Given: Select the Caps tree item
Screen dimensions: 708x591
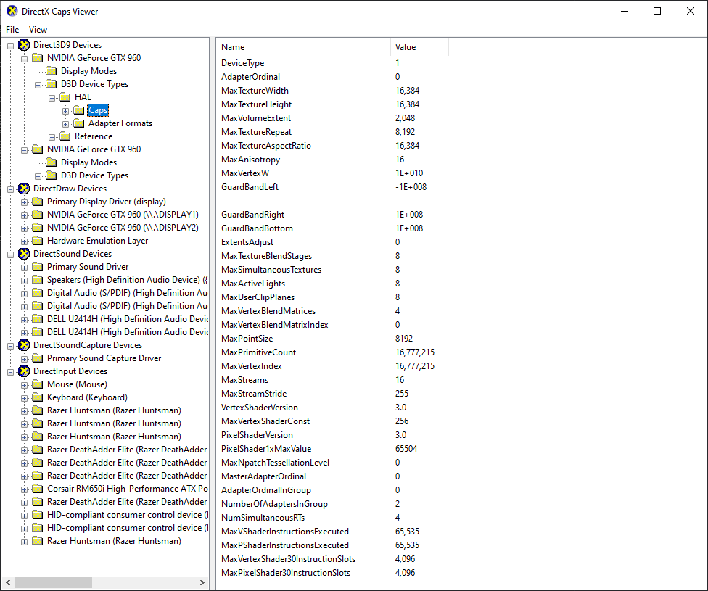Looking at the screenshot, I should tap(98, 110).
